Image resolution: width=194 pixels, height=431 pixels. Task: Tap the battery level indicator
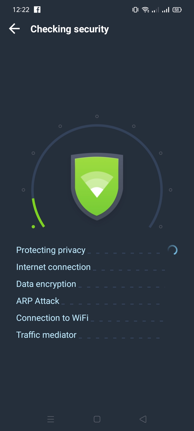point(177,10)
